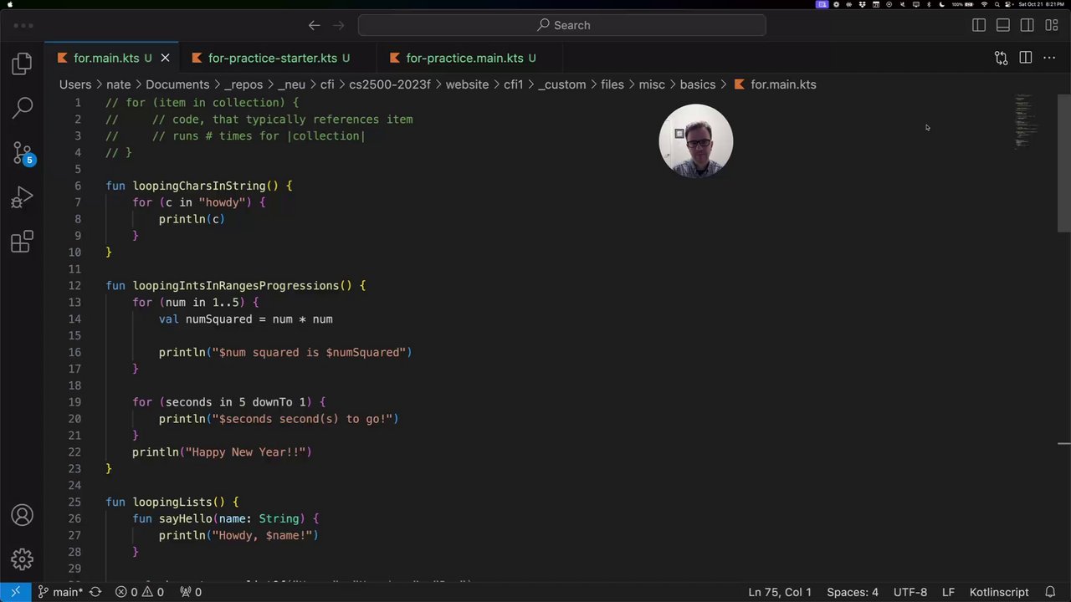
Task: Open the _repos breadcrumb dropdown
Action: pyautogui.click(x=243, y=84)
